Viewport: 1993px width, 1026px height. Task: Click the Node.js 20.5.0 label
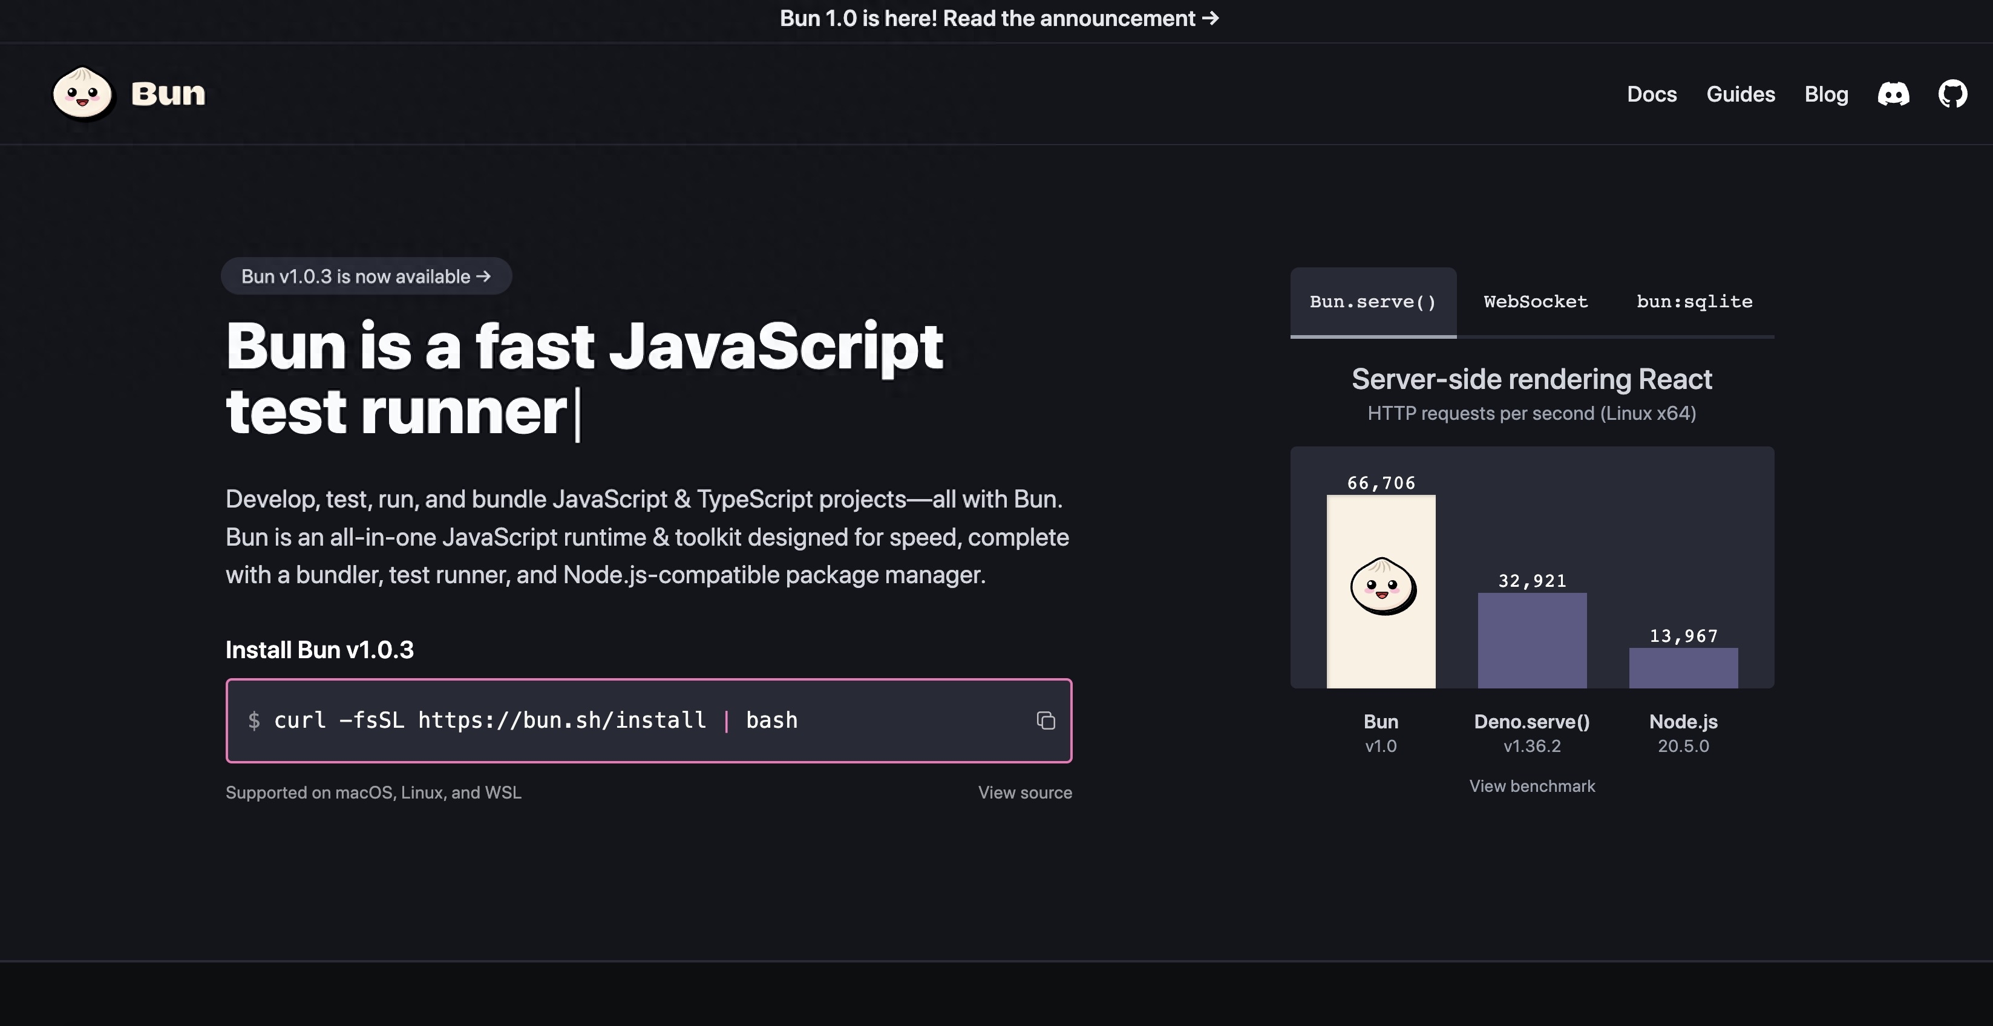pyautogui.click(x=1684, y=734)
